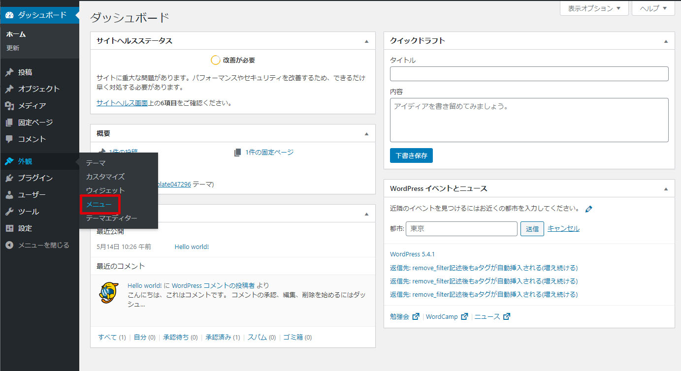Click the 下書き保存 button
Viewport: 681px width, 371px height.
(411, 155)
